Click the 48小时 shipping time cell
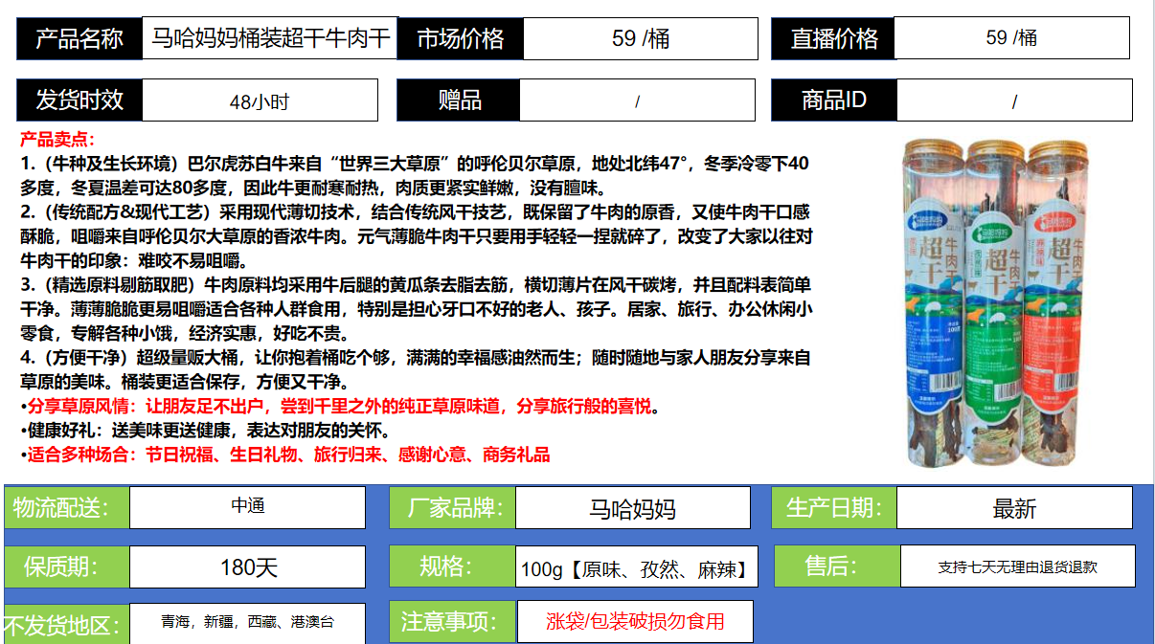1155x644 pixels. pos(259,101)
